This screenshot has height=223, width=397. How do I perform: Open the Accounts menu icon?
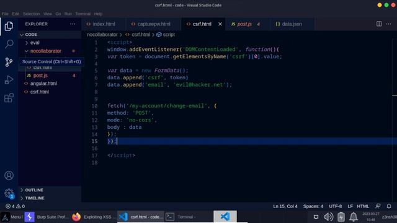(9, 175)
